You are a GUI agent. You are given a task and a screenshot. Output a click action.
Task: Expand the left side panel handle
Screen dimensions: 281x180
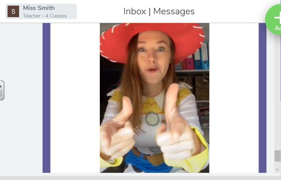coord(2,90)
